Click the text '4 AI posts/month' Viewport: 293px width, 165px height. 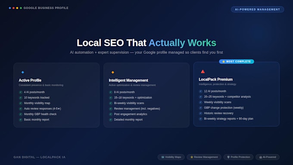[x=34, y=92]
